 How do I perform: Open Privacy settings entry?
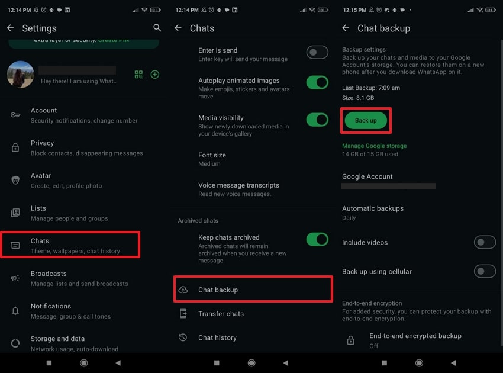[x=83, y=147]
